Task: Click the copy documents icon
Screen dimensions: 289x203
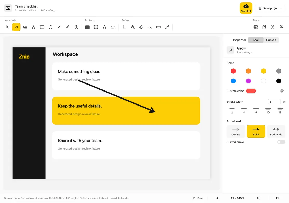Action: tap(264, 27)
